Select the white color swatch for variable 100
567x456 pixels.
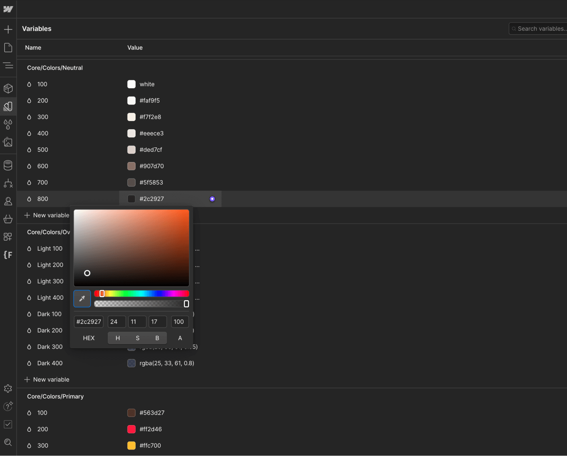tap(131, 84)
